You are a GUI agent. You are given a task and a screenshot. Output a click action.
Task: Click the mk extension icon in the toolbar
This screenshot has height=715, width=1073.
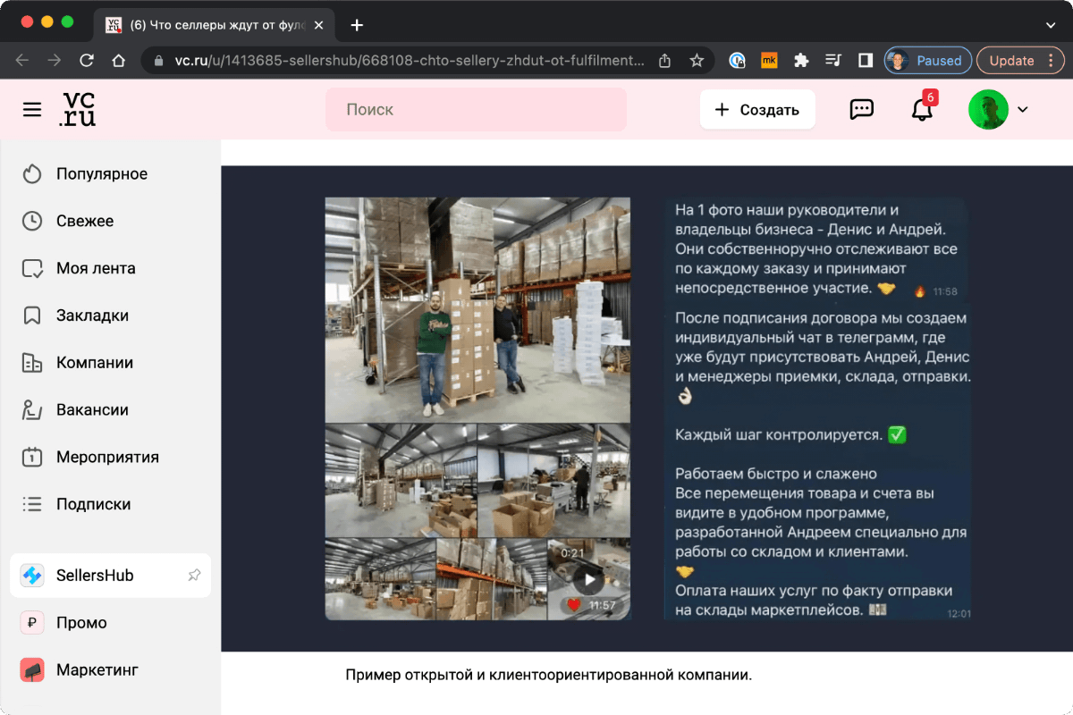[x=768, y=60]
